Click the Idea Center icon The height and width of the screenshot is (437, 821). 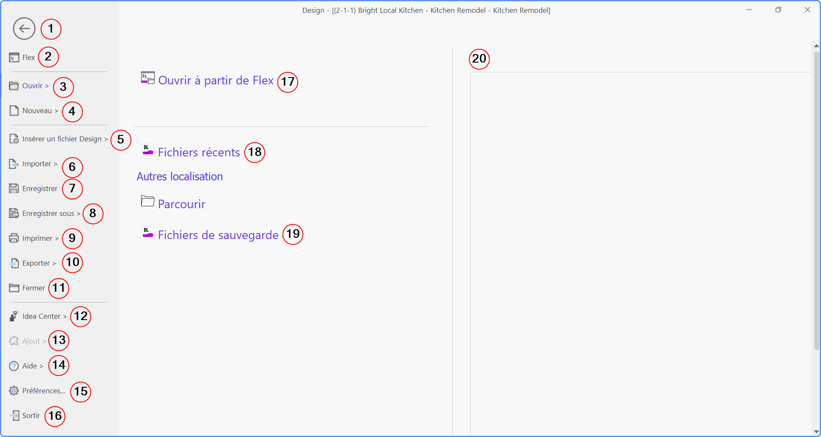pos(14,316)
